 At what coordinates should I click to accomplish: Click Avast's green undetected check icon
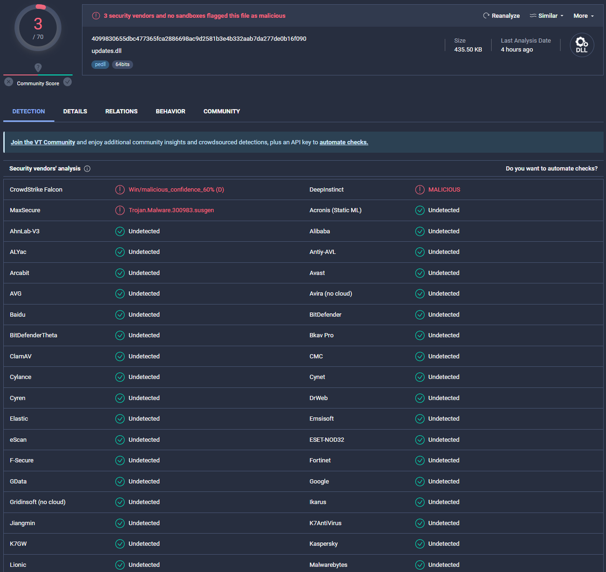(x=420, y=273)
